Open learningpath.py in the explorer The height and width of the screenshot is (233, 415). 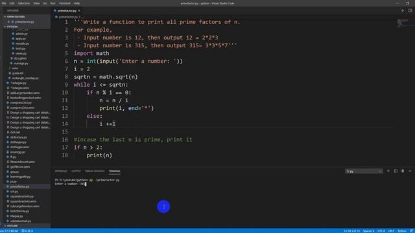coord(20,177)
